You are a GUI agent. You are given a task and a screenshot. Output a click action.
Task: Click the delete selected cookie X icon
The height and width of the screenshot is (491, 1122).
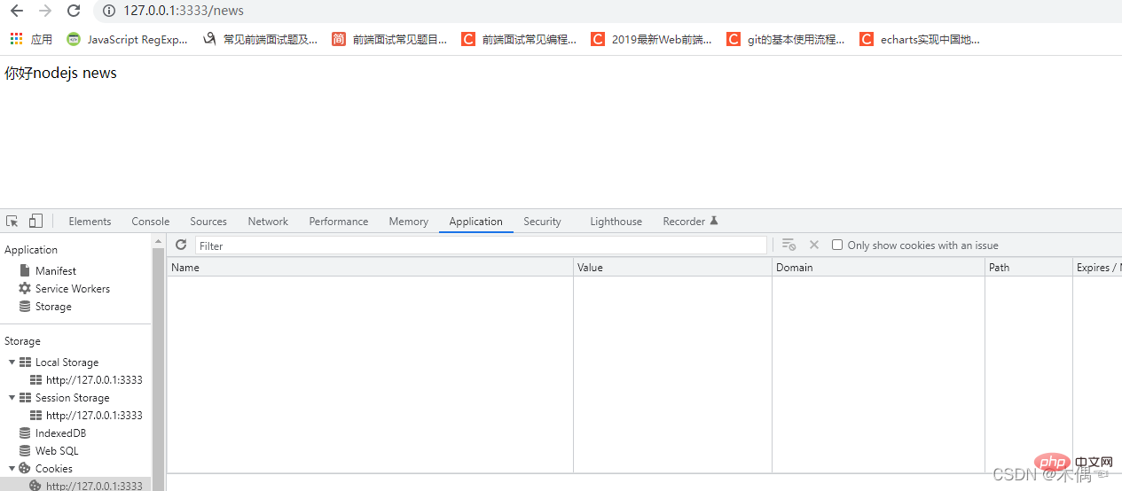pos(814,245)
